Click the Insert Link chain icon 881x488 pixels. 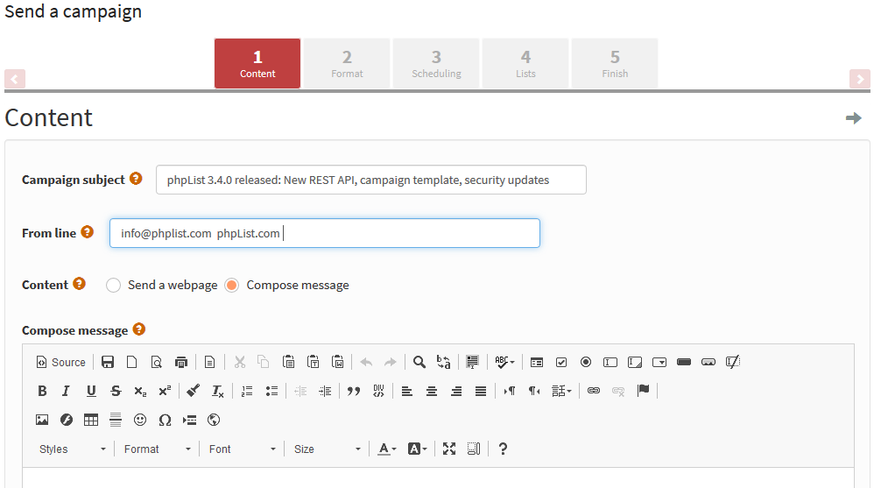pos(594,391)
